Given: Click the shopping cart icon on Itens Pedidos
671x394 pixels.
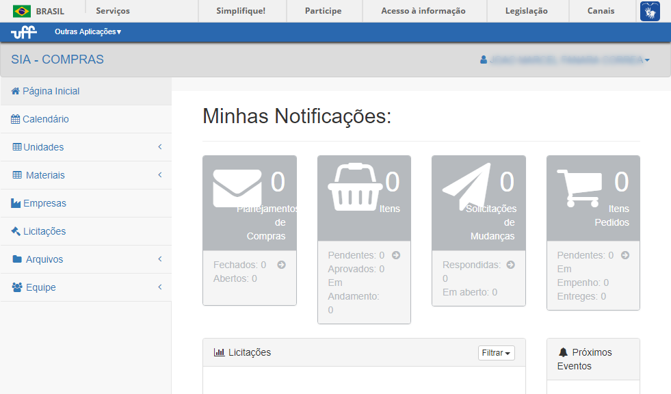Looking at the screenshot, I should 581,185.
